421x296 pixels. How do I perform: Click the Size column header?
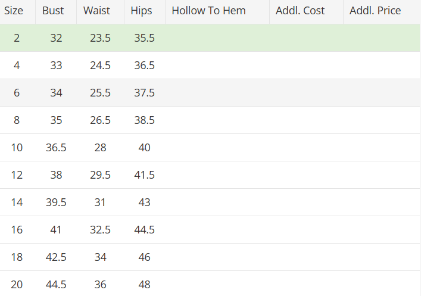[14, 11]
